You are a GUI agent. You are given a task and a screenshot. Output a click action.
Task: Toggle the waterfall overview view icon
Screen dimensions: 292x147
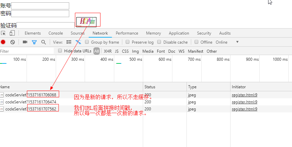pyautogui.click(x=78, y=42)
